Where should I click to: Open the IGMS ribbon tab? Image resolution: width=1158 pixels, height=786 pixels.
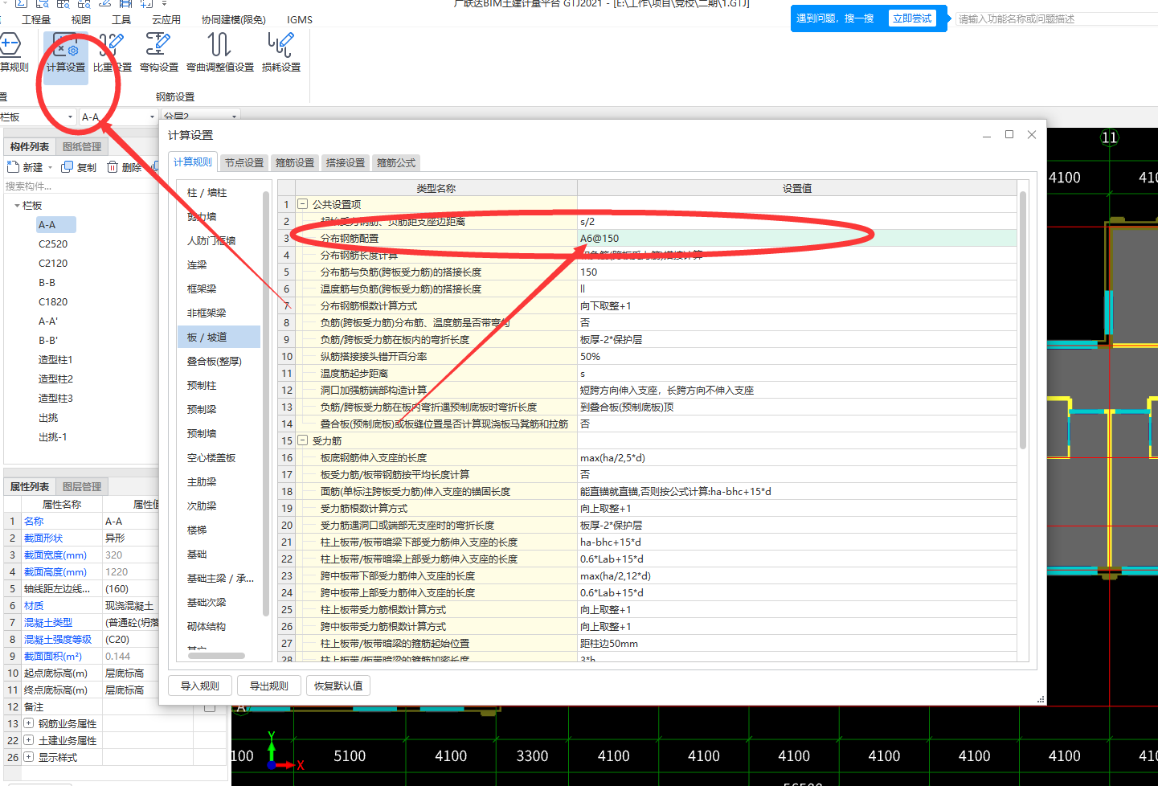[x=300, y=19]
